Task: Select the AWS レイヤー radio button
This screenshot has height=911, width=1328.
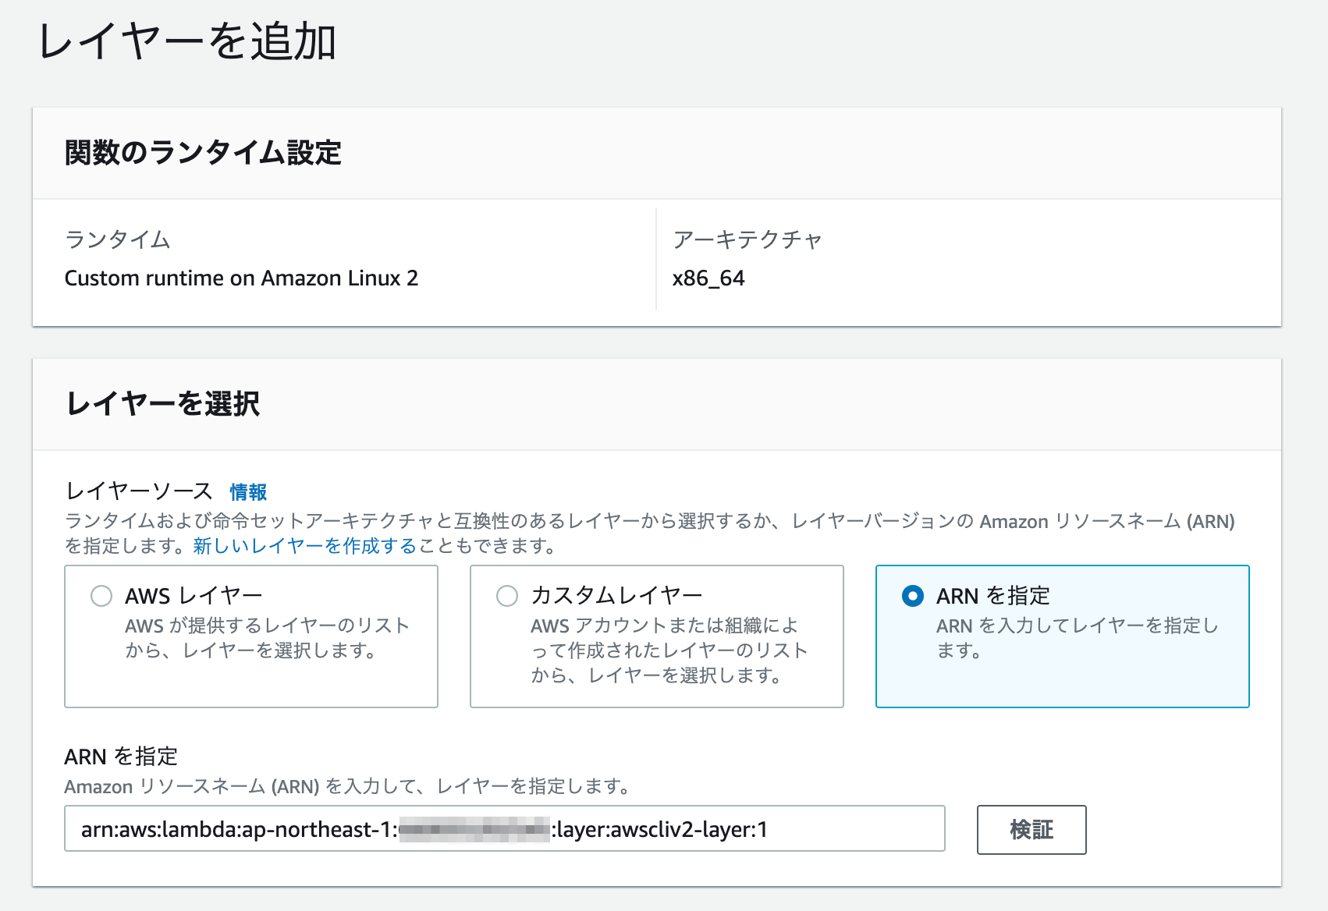Action: 101,596
